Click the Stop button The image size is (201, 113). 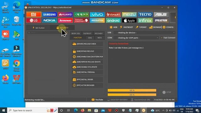pyautogui.click(x=167, y=92)
